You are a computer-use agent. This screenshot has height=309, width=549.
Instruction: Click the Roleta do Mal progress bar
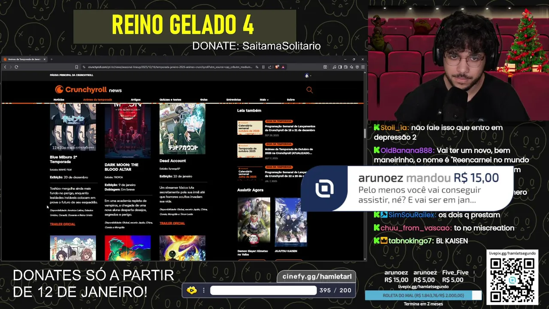(423, 295)
